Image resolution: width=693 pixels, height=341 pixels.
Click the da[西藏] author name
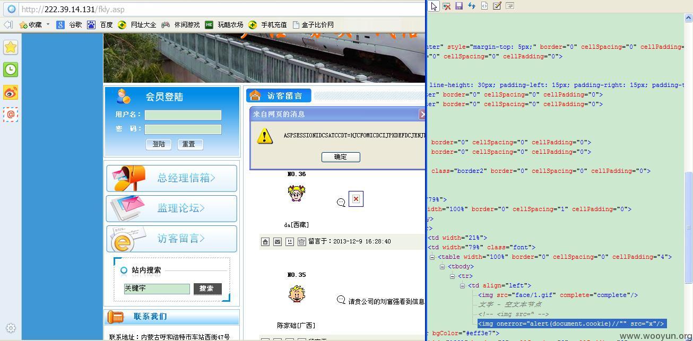point(297,225)
